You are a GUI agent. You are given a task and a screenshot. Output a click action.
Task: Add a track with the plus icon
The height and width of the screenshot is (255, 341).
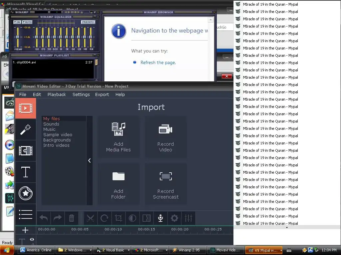click(25, 230)
